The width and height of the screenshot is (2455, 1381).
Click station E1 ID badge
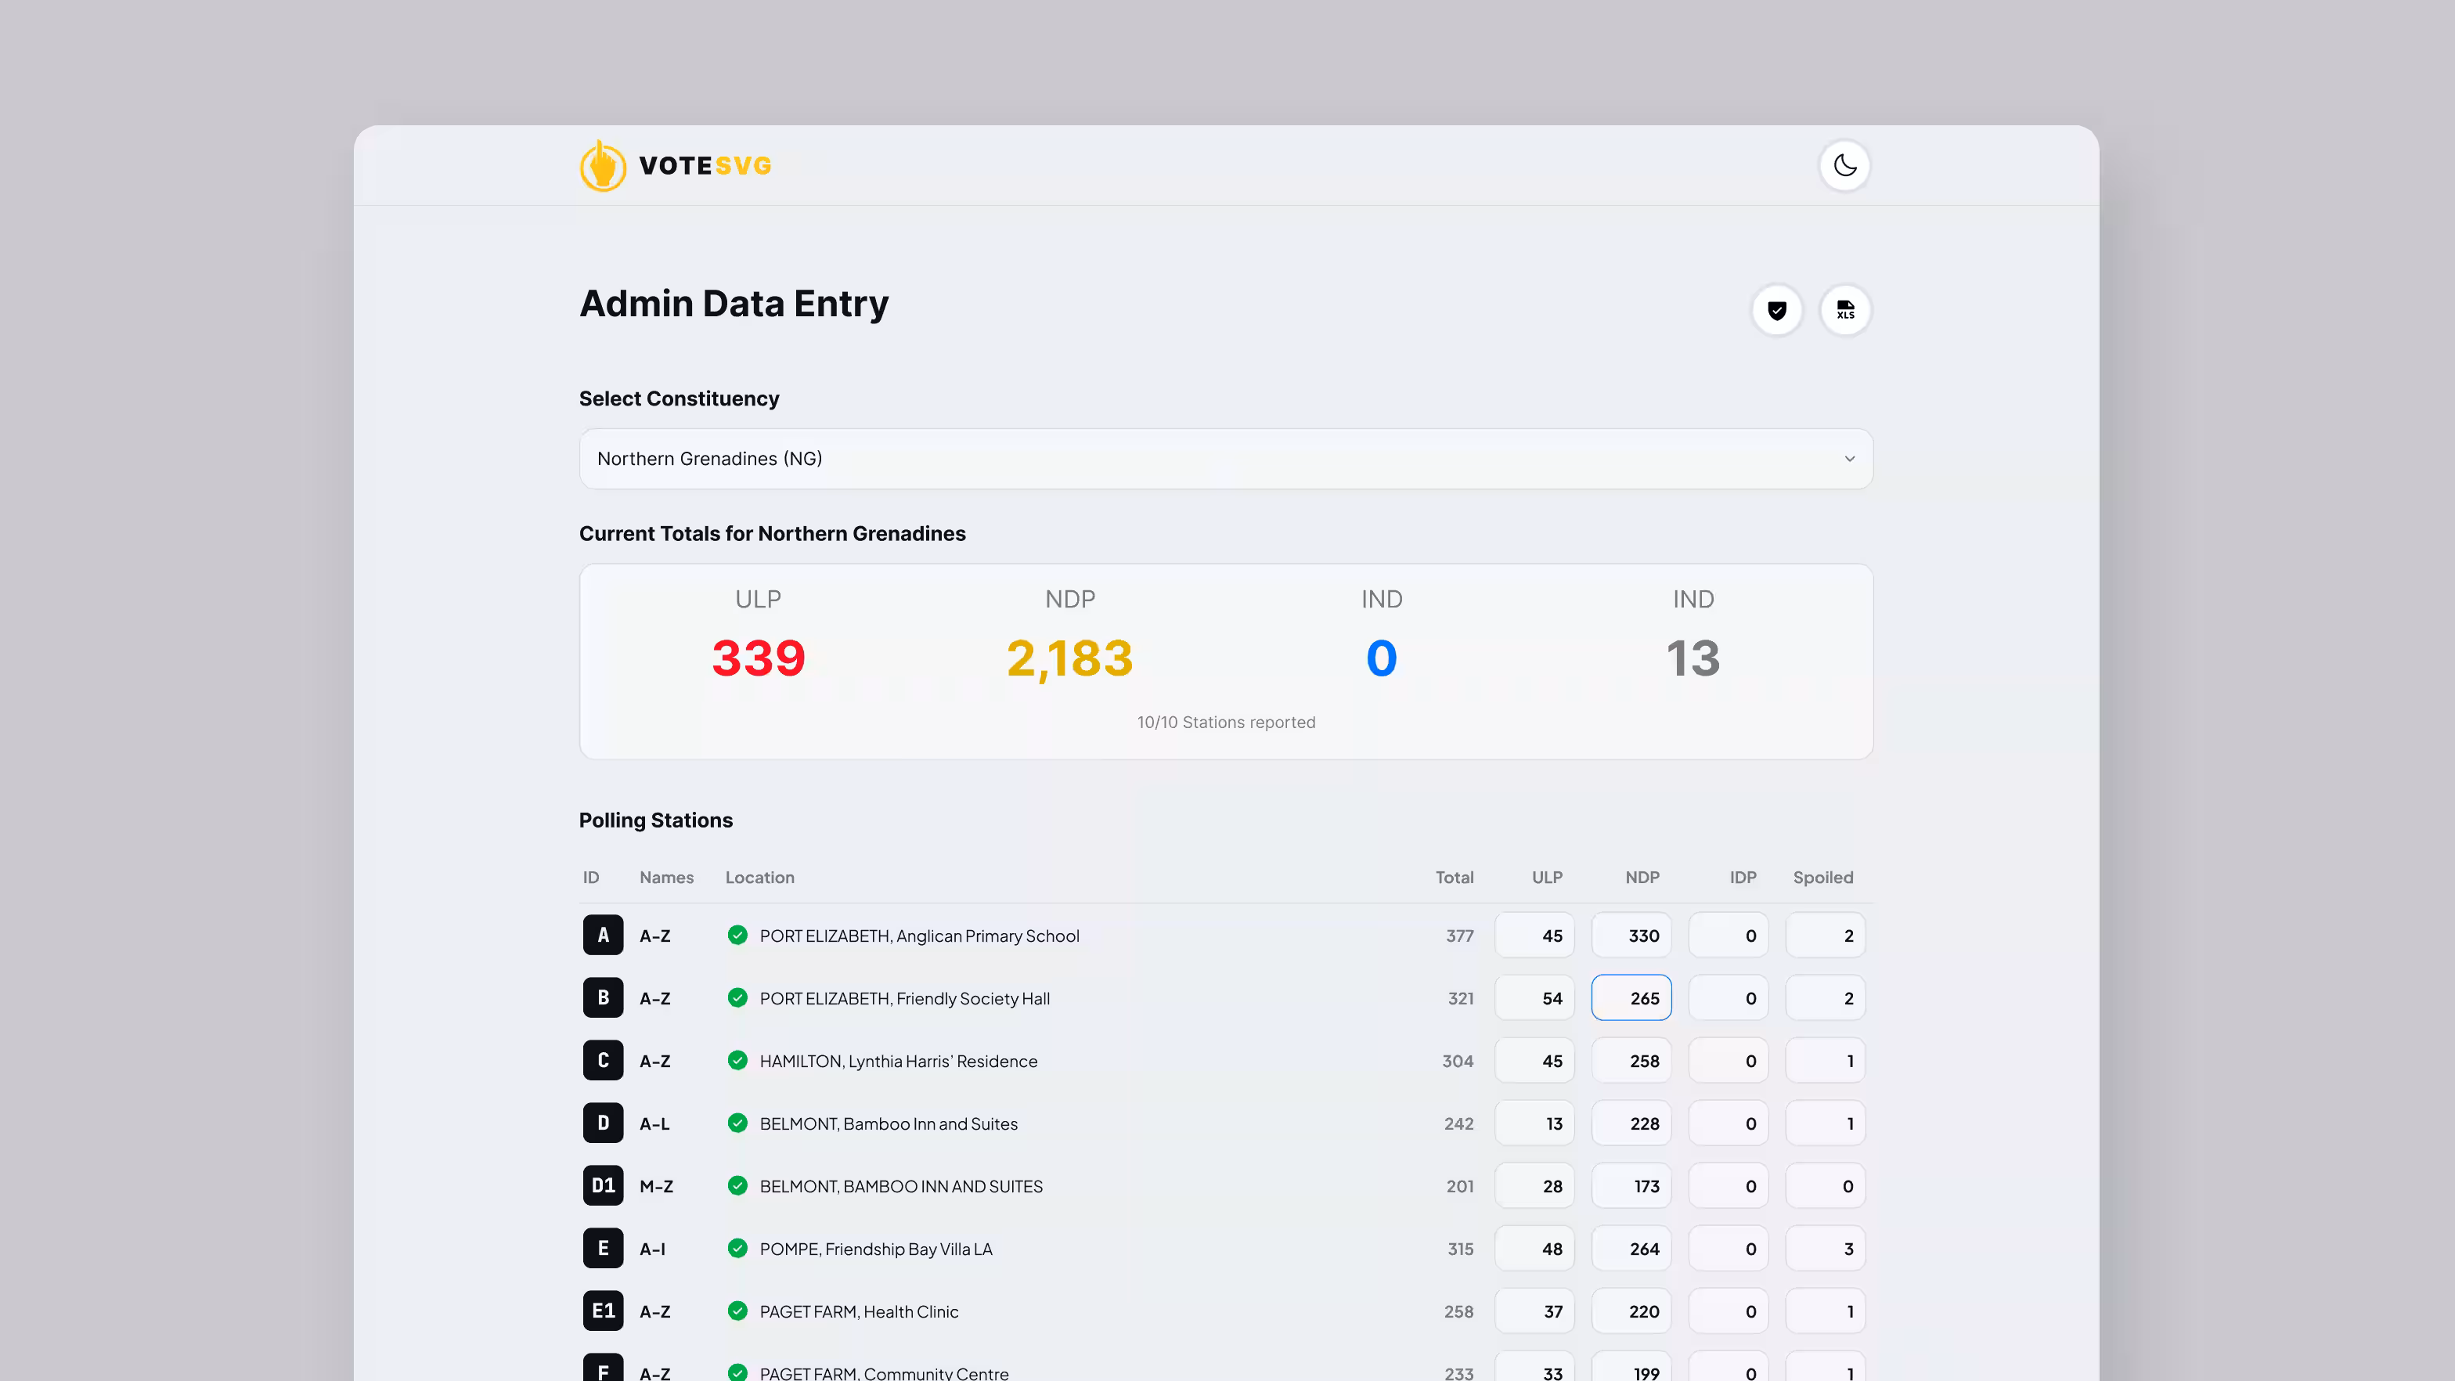click(602, 1311)
